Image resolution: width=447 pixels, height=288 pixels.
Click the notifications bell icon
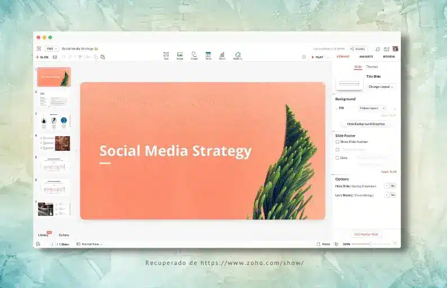[x=378, y=49]
